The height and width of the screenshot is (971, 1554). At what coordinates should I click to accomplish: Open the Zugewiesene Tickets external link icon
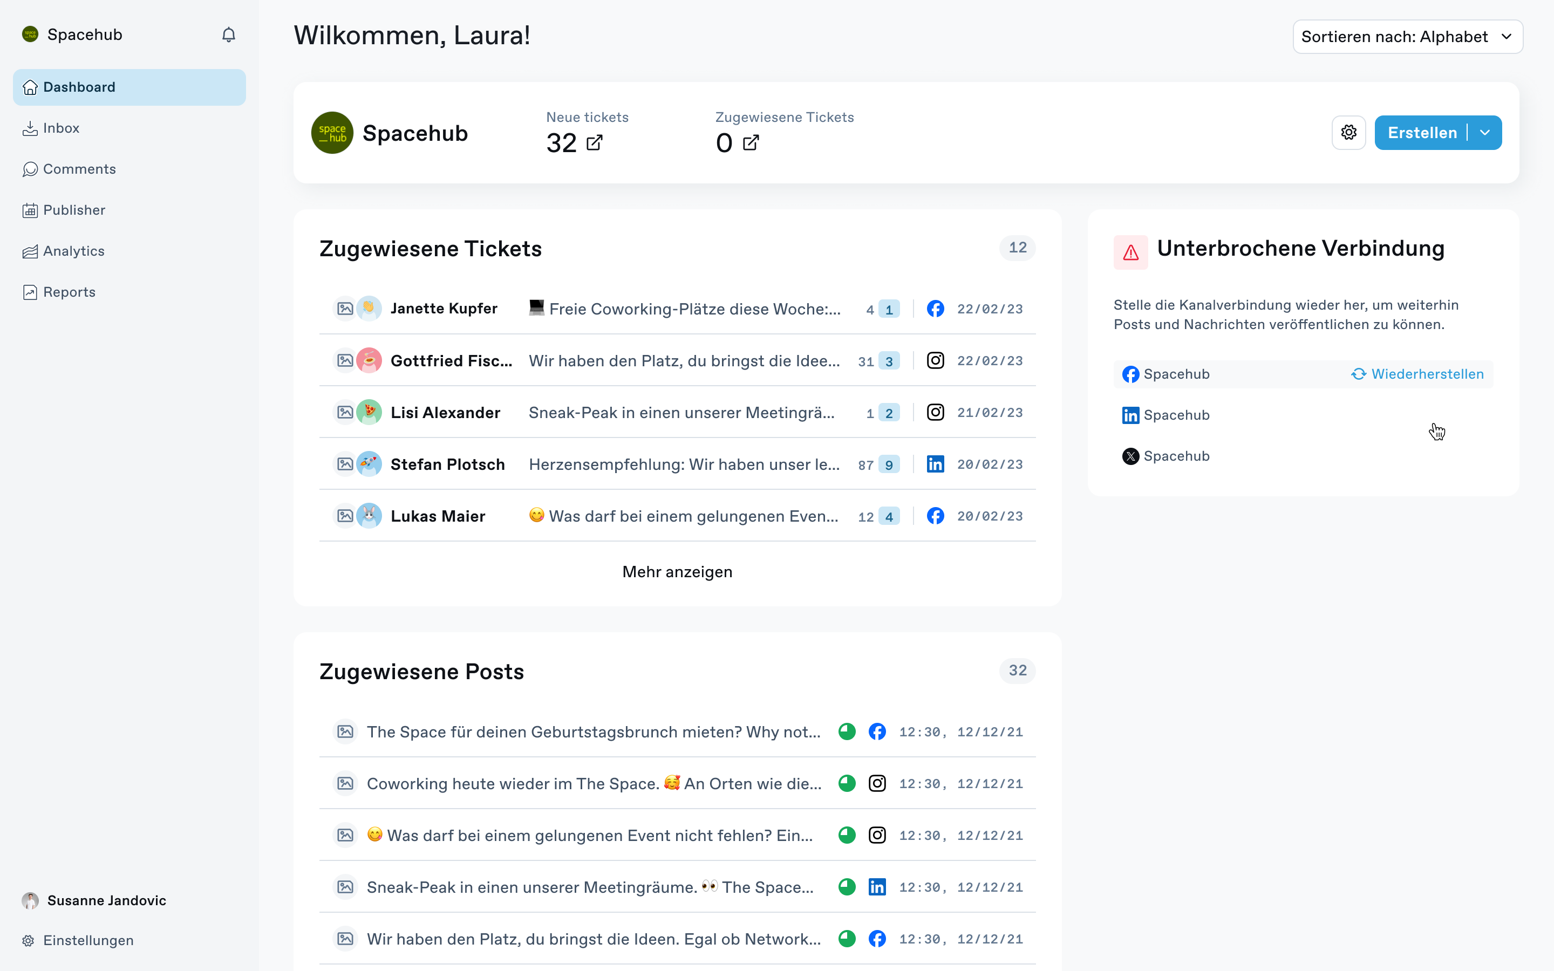(x=751, y=142)
